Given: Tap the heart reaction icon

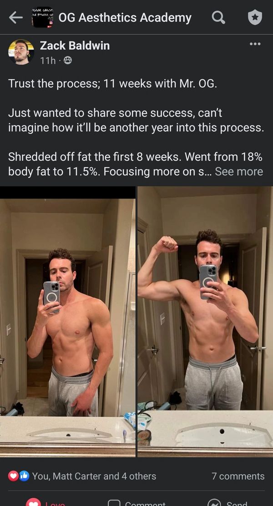Looking at the screenshot, I should [13, 476].
